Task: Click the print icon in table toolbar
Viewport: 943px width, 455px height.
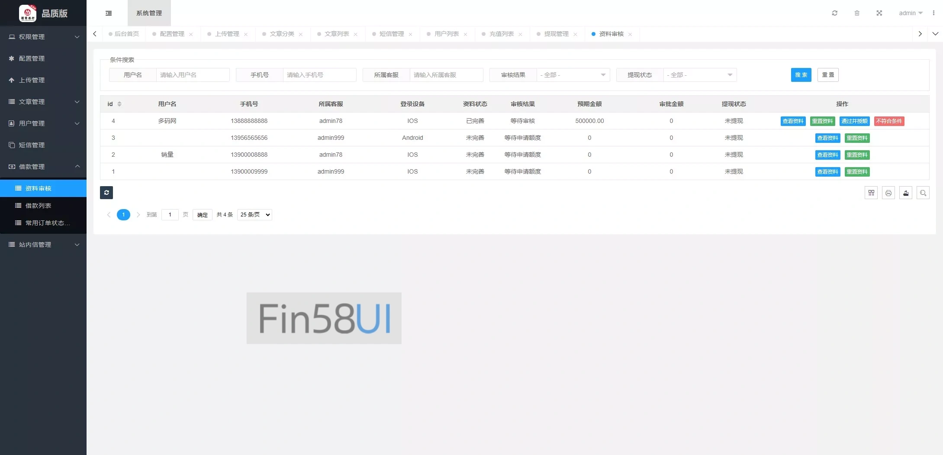Action: [x=888, y=193]
